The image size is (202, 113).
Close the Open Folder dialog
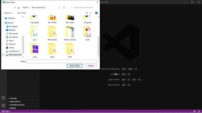(98, 2)
